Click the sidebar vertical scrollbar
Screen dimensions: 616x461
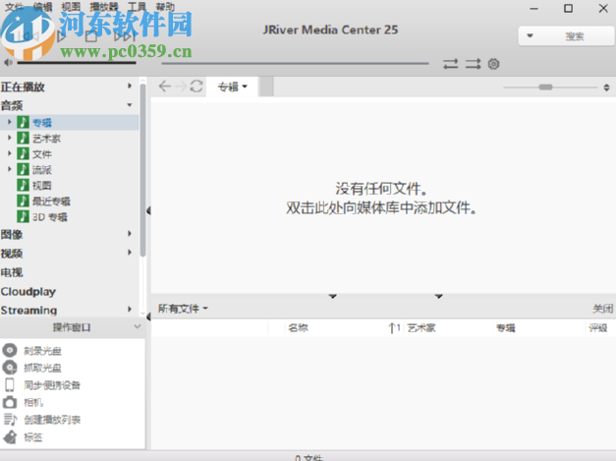[142, 169]
